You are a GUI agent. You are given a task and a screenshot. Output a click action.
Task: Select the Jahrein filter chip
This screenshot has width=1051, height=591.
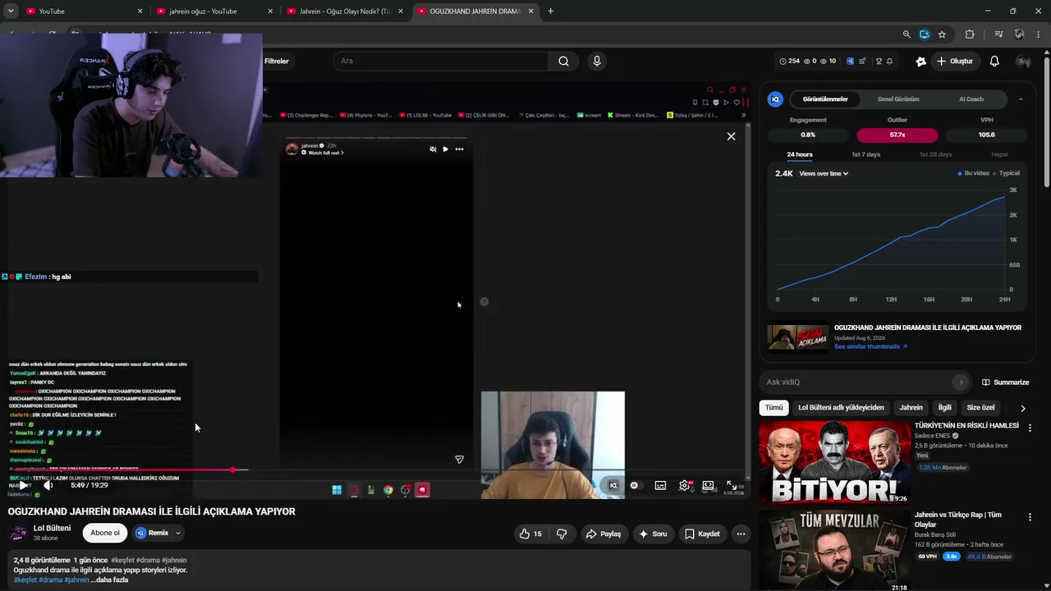(911, 408)
